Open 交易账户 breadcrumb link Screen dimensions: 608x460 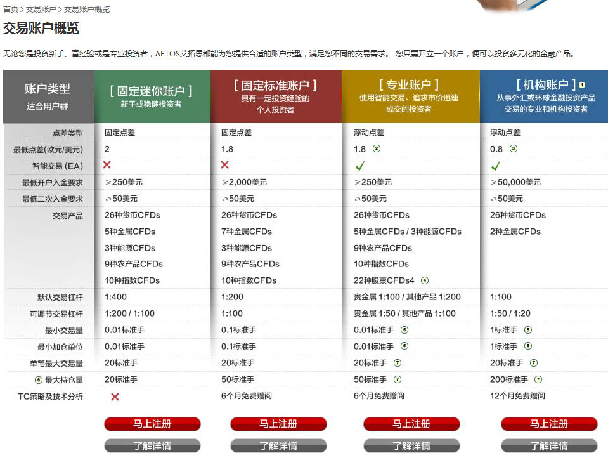tap(41, 9)
